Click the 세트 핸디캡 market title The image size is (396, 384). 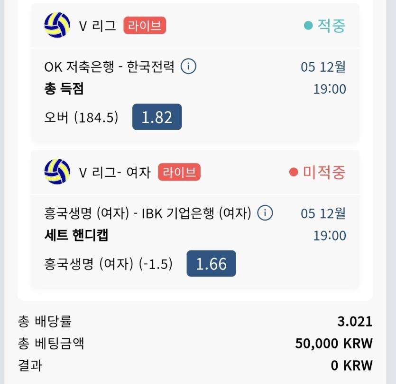click(x=76, y=235)
